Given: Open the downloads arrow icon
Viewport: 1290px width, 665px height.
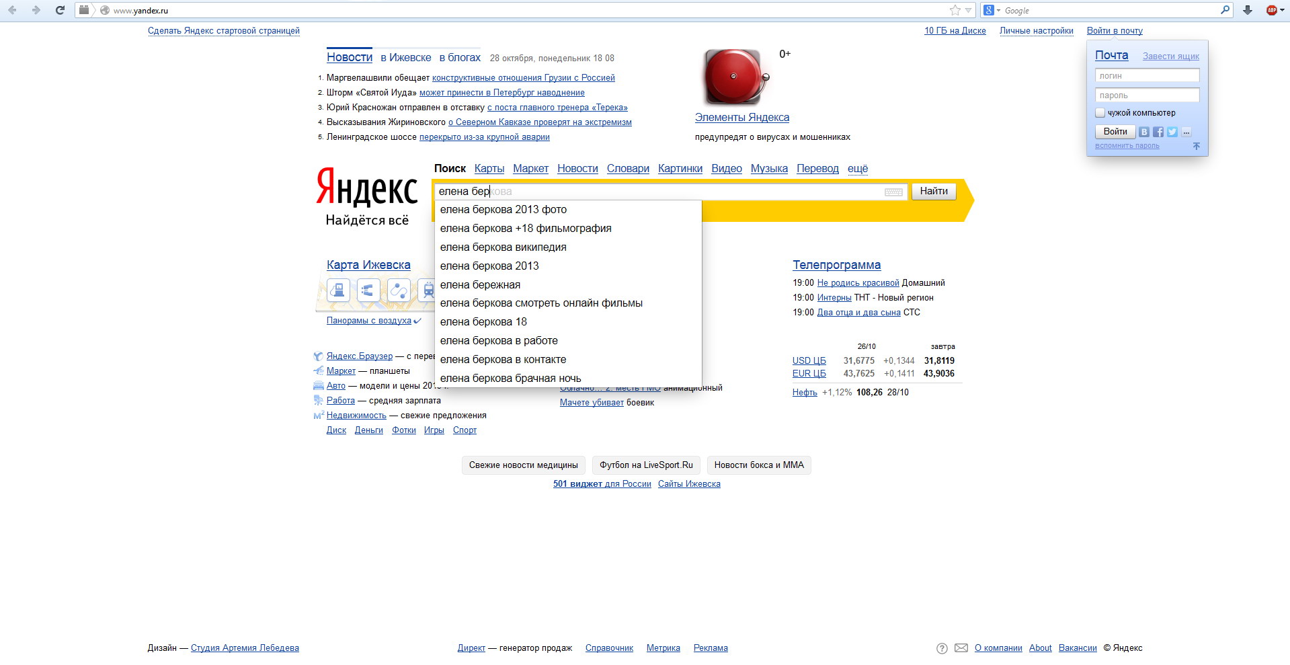Looking at the screenshot, I should pos(1248,10).
